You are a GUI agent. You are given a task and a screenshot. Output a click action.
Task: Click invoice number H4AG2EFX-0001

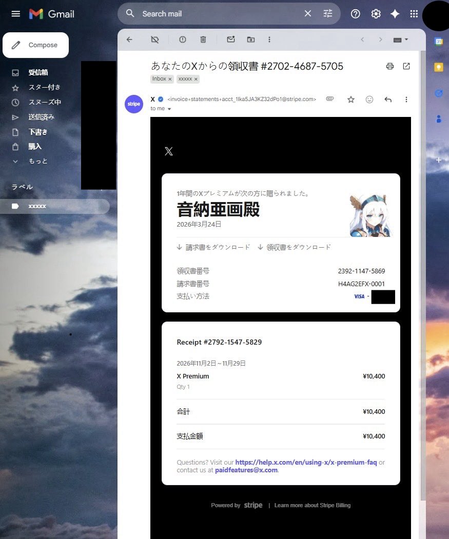pos(361,284)
